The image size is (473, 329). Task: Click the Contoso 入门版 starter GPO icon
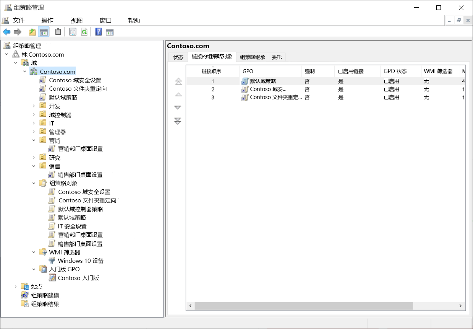(52, 278)
